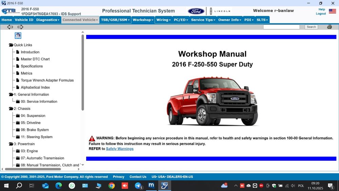Open the PC/ED dropdown menu
Image resolution: width=339 pixels, height=191 pixels.
[181, 20]
